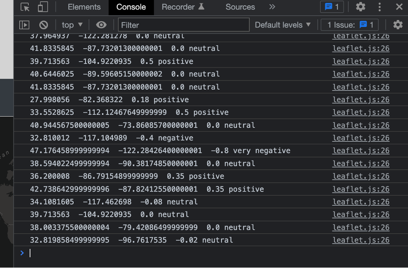This screenshot has height=268, width=408.
Task: Show the console sidebar icon
Action: 24,25
